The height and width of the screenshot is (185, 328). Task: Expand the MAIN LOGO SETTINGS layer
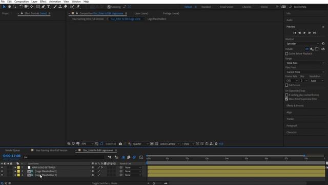pyautogui.click(x=15, y=168)
